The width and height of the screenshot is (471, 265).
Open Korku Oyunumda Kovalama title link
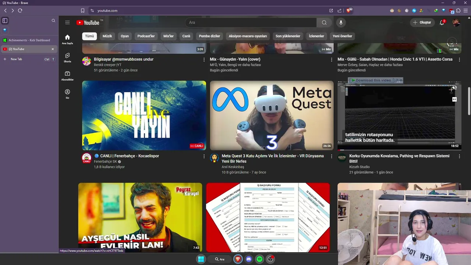(399, 159)
